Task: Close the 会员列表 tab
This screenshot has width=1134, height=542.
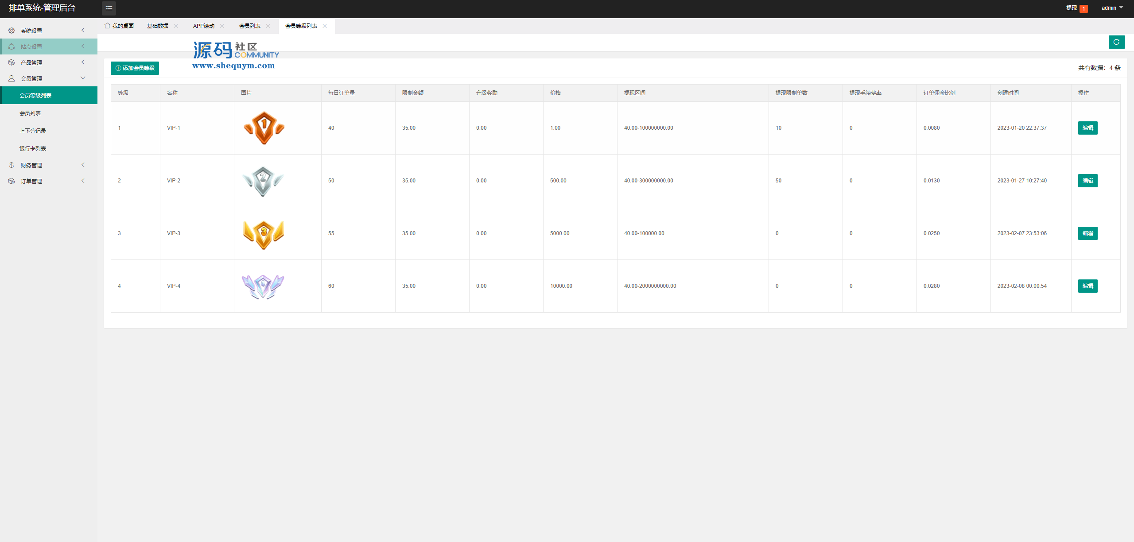Action: coord(268,26)
